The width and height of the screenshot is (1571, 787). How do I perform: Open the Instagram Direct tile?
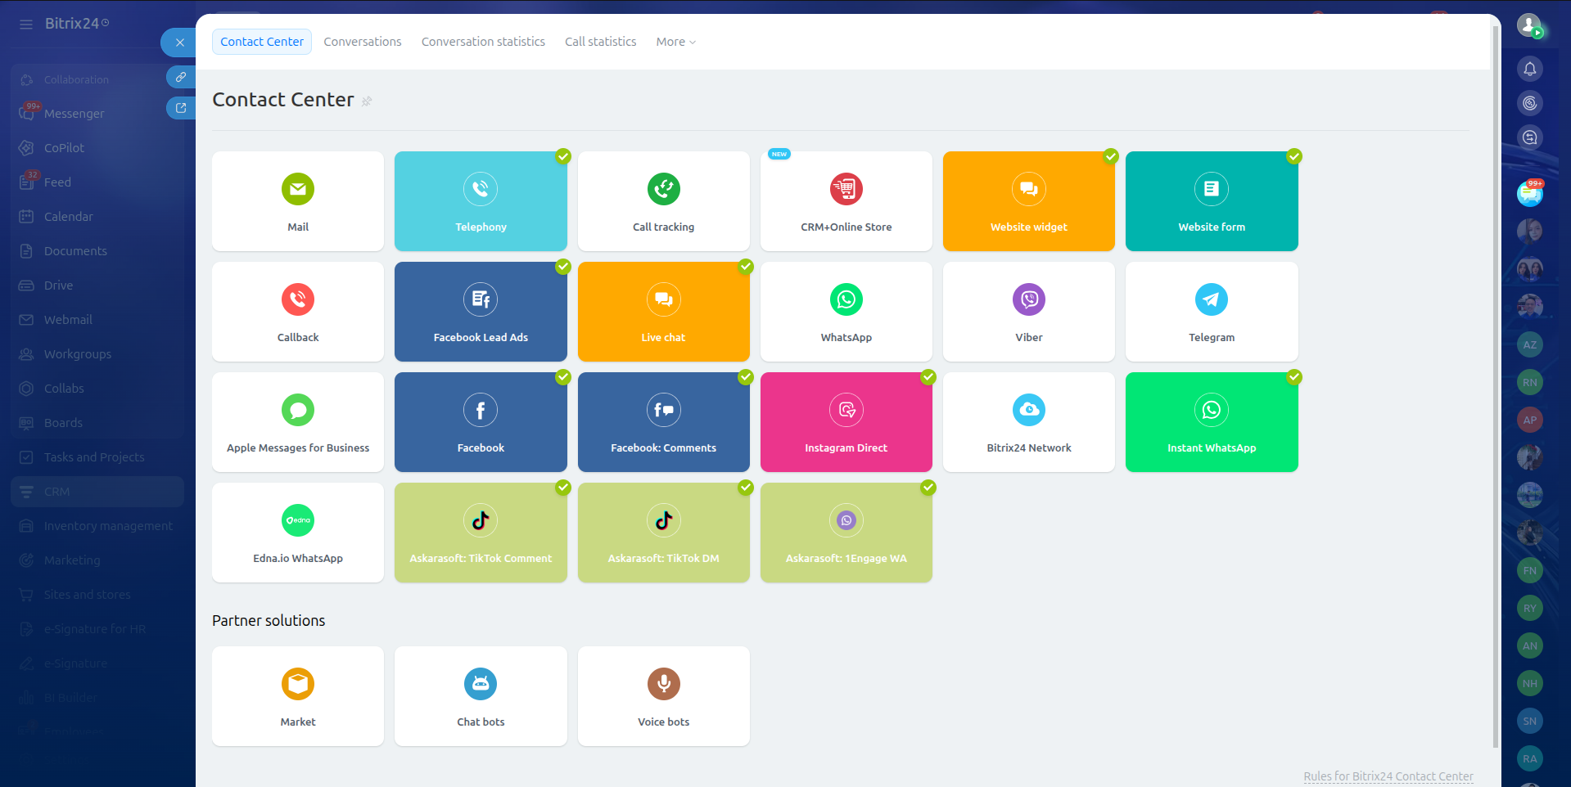click(x=846, y=422)
